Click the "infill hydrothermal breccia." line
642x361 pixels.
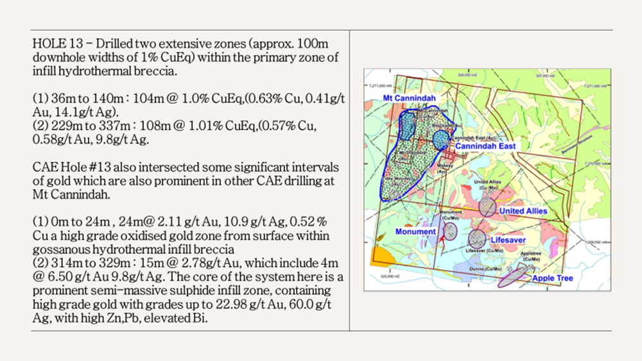pos(105,71)
